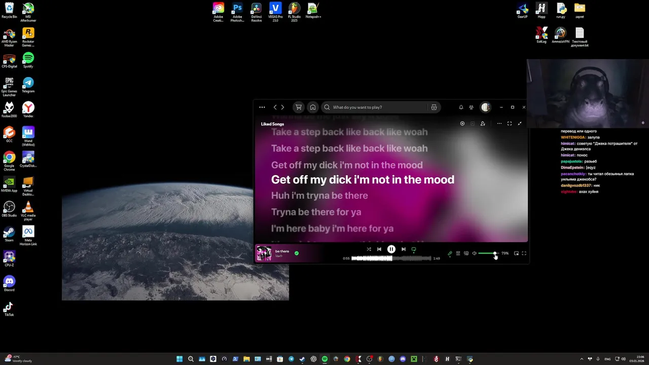The image size is (649, 365).
Task: Open Spotify notifications bell
Action: click(x=461, y=107)
